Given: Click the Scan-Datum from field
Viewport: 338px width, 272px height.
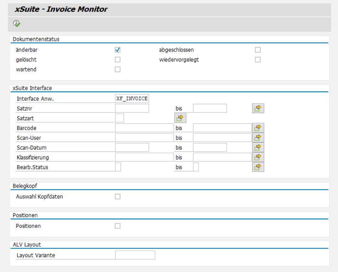Looking at the screenshot, I should point(132,147).
